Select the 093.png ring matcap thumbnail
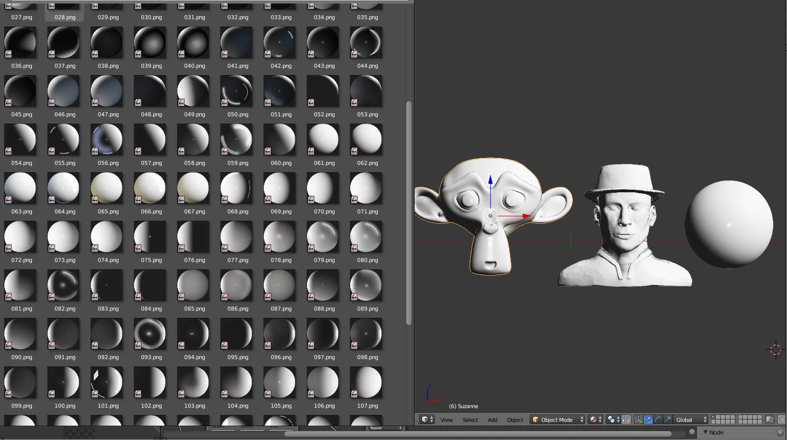This screenshot has height=440, width=787. coord(150,334)
